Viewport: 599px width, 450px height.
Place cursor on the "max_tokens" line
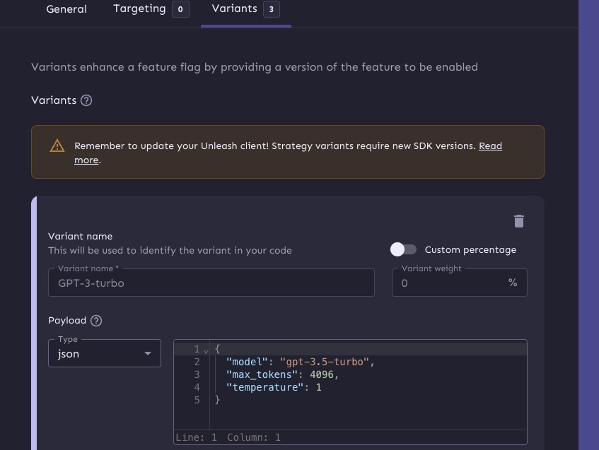point(282,374)
